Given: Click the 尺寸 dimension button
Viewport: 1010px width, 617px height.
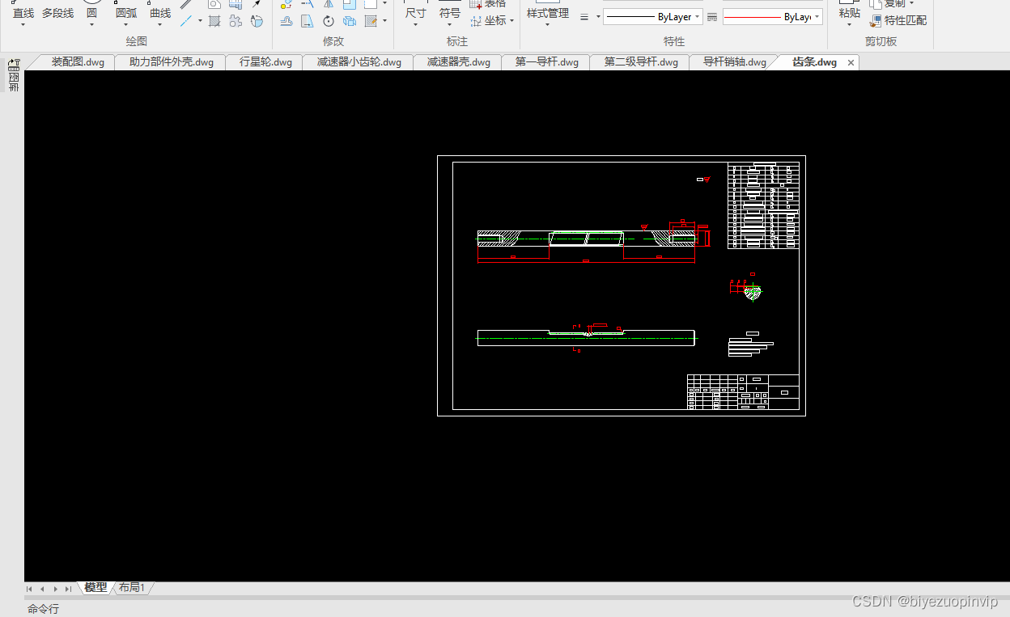Looking at the screenshot, I should [x=415, y=13].
